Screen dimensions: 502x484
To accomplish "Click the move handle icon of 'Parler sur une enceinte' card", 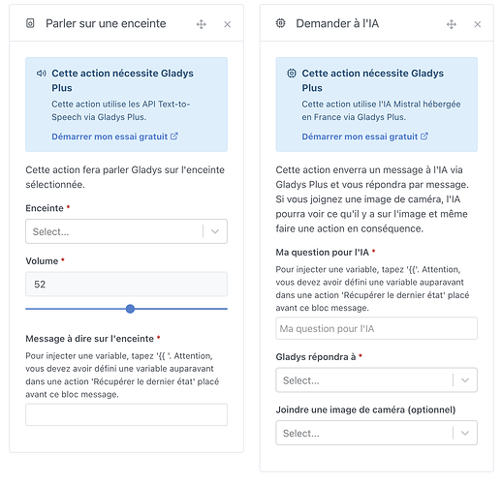I will point(202,24).
